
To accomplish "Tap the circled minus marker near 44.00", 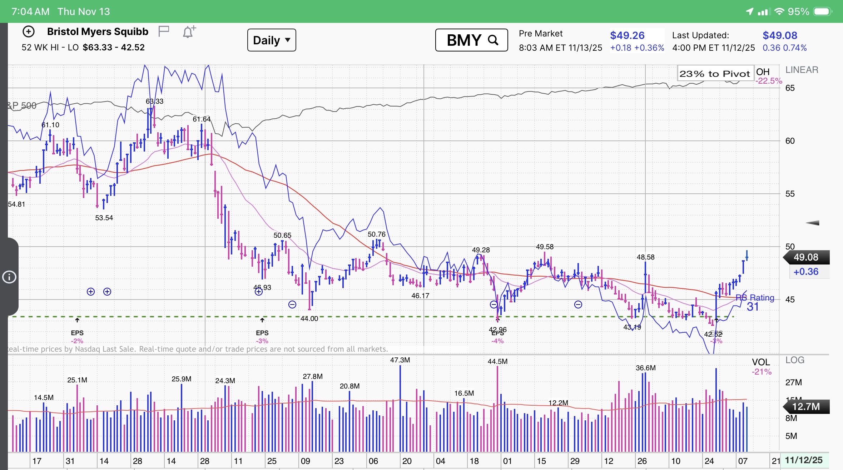I will tap(292, 305).
